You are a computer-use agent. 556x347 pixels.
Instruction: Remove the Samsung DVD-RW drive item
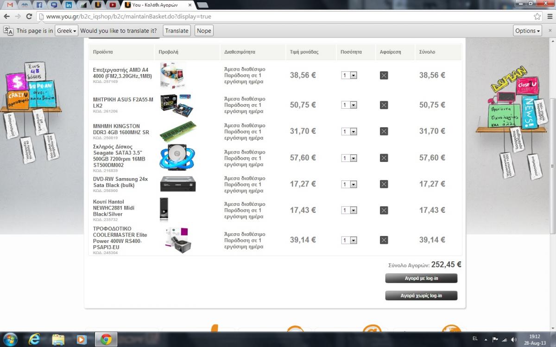384,184
